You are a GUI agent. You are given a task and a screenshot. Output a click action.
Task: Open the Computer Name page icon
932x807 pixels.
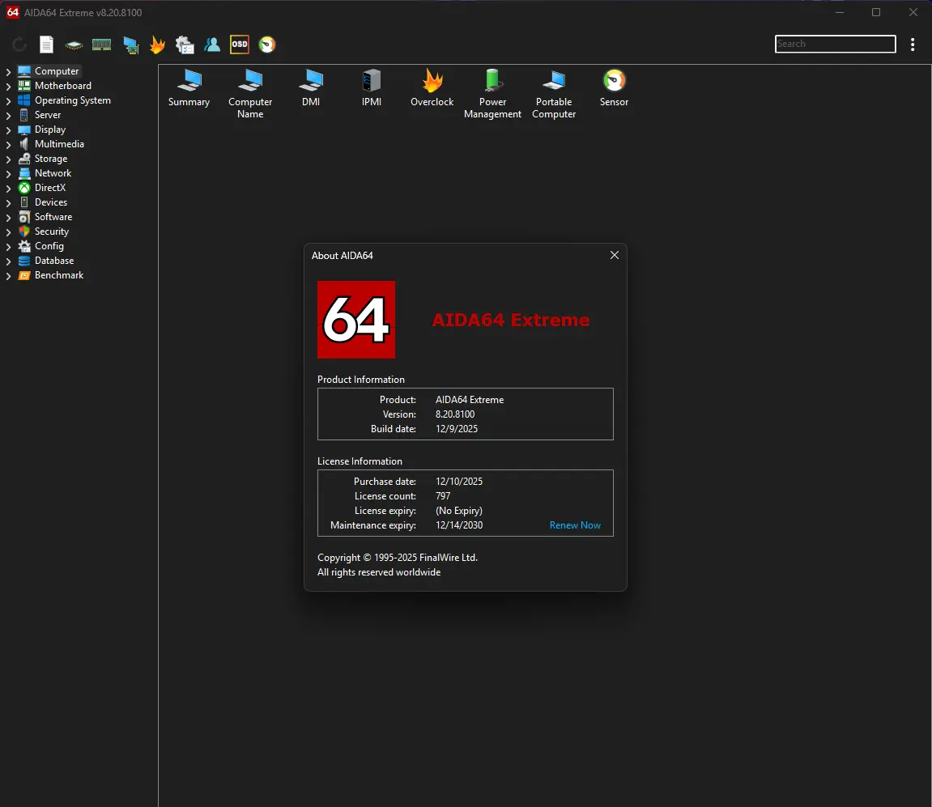250,94
